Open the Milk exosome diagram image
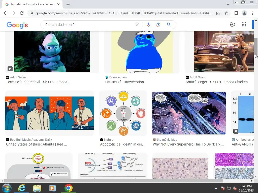This screenshot has height=193, width=258. coord(39,166)
